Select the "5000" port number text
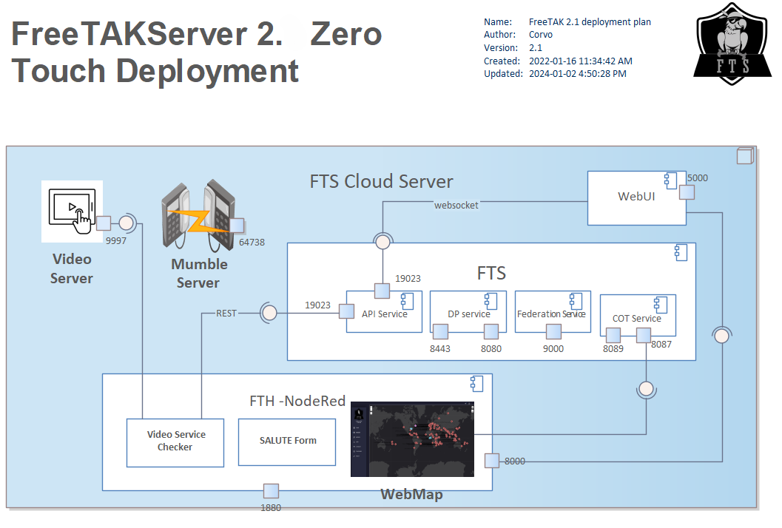The width and height of the screenshot is (782, 528). (698, 178)
